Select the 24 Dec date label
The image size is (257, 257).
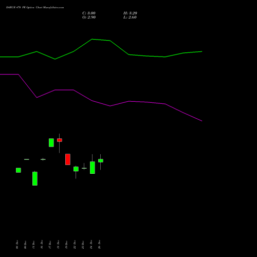click(x=91, y=245)
